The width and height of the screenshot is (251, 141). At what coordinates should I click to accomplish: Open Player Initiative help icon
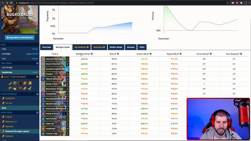point(37,94)
